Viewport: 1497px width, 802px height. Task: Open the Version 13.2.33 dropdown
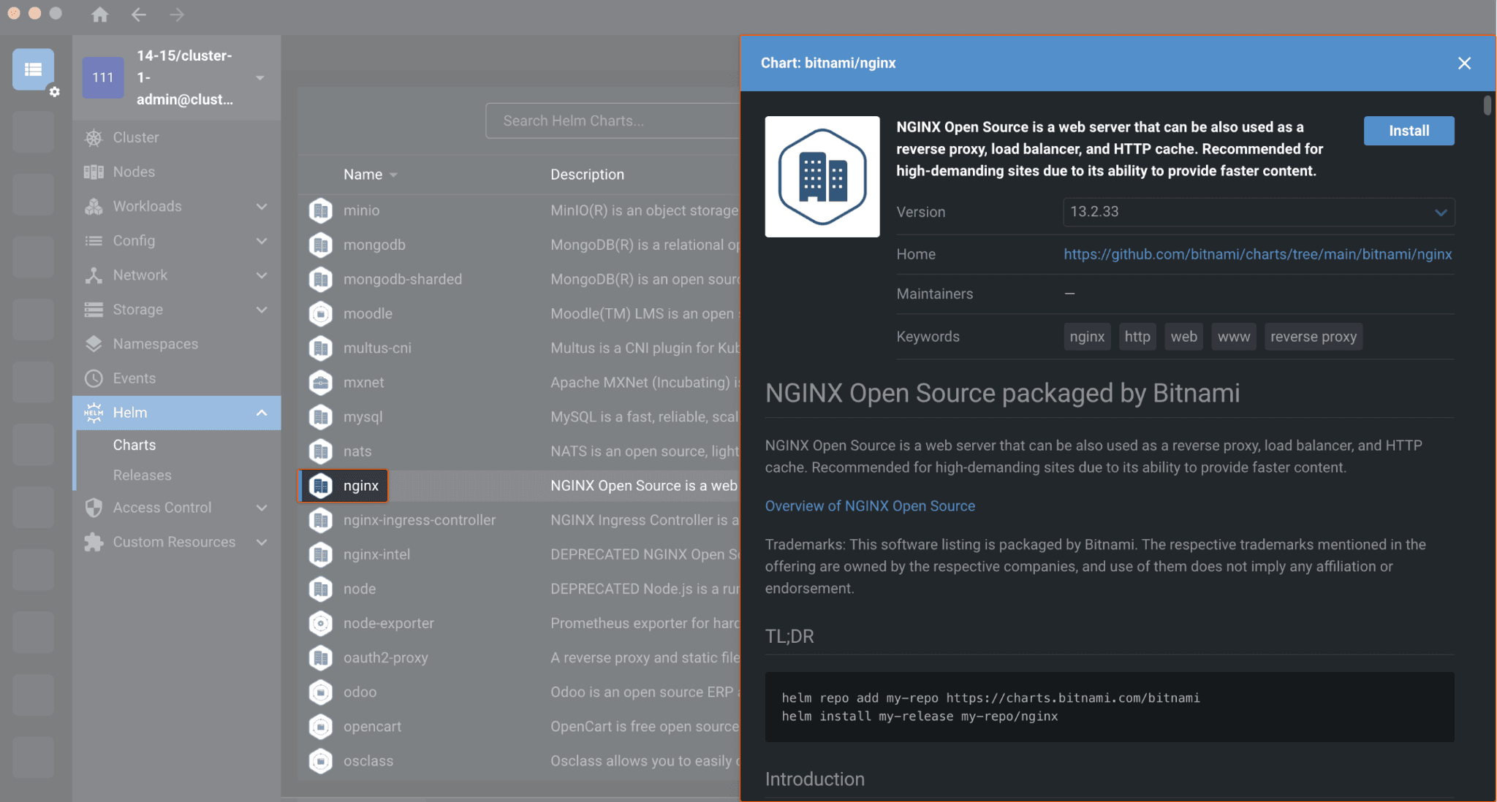coord(1259,212)
